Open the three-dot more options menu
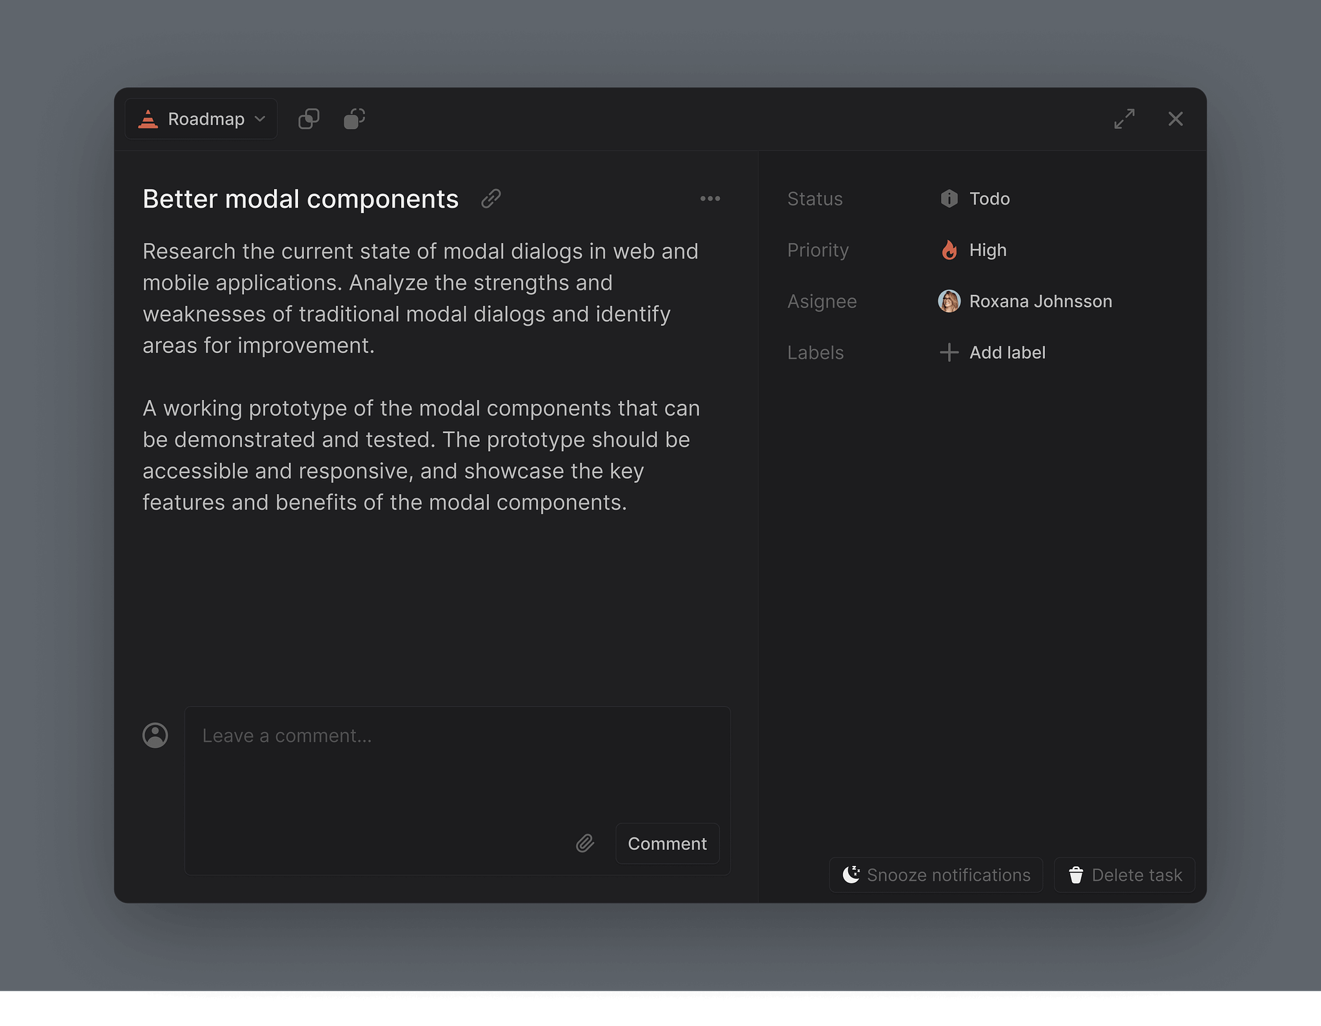The width and height of the screenshot is (1321, 1026). pos(710,199)
